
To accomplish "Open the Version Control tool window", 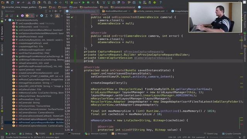I will [96, 134].
